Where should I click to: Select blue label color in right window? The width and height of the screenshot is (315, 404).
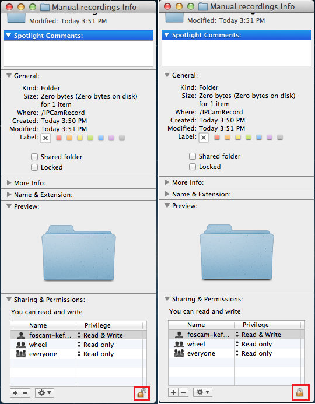click(x=259, y=138)
